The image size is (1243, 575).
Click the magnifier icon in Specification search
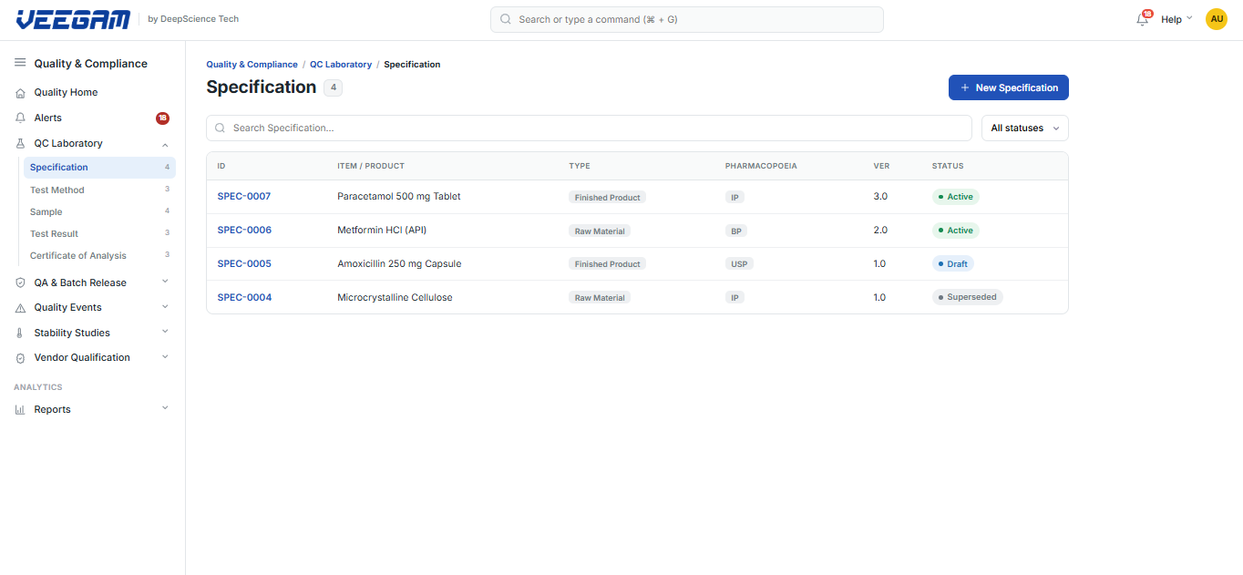[220, 128]
